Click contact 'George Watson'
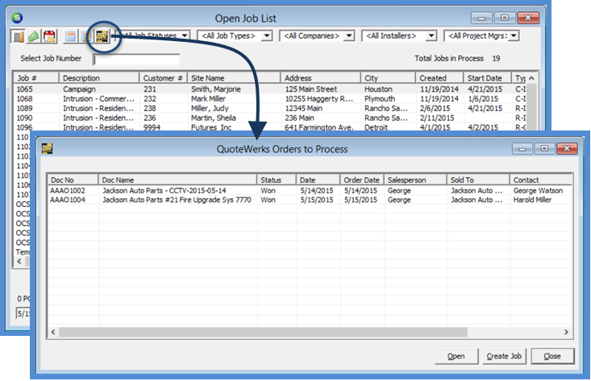This screenshot has width=591, height=381. (538, 190)
